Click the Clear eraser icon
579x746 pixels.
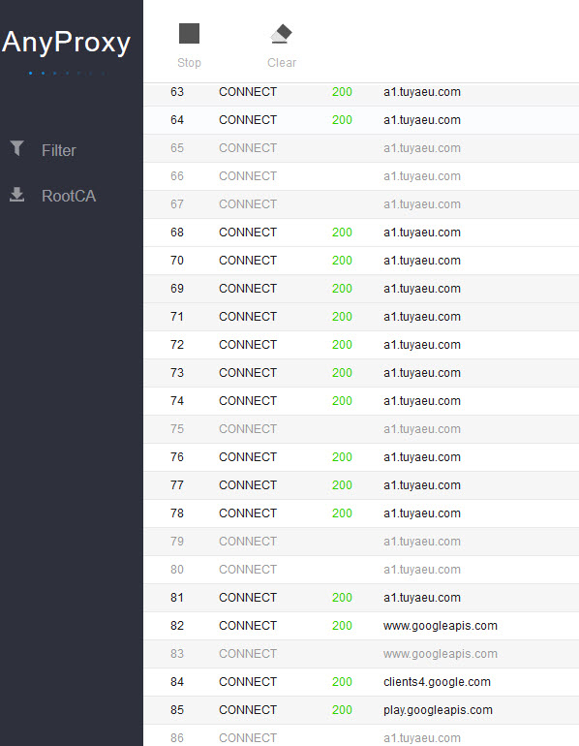point(282,34)
